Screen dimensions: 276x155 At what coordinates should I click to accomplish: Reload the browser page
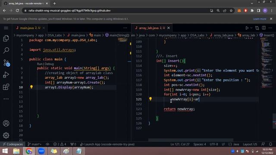pos(17,10)
